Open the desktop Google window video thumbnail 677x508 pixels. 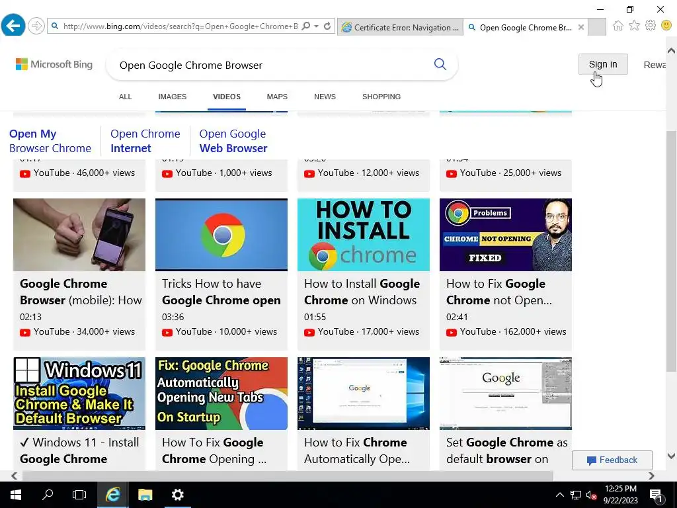[x=364, y=394]
